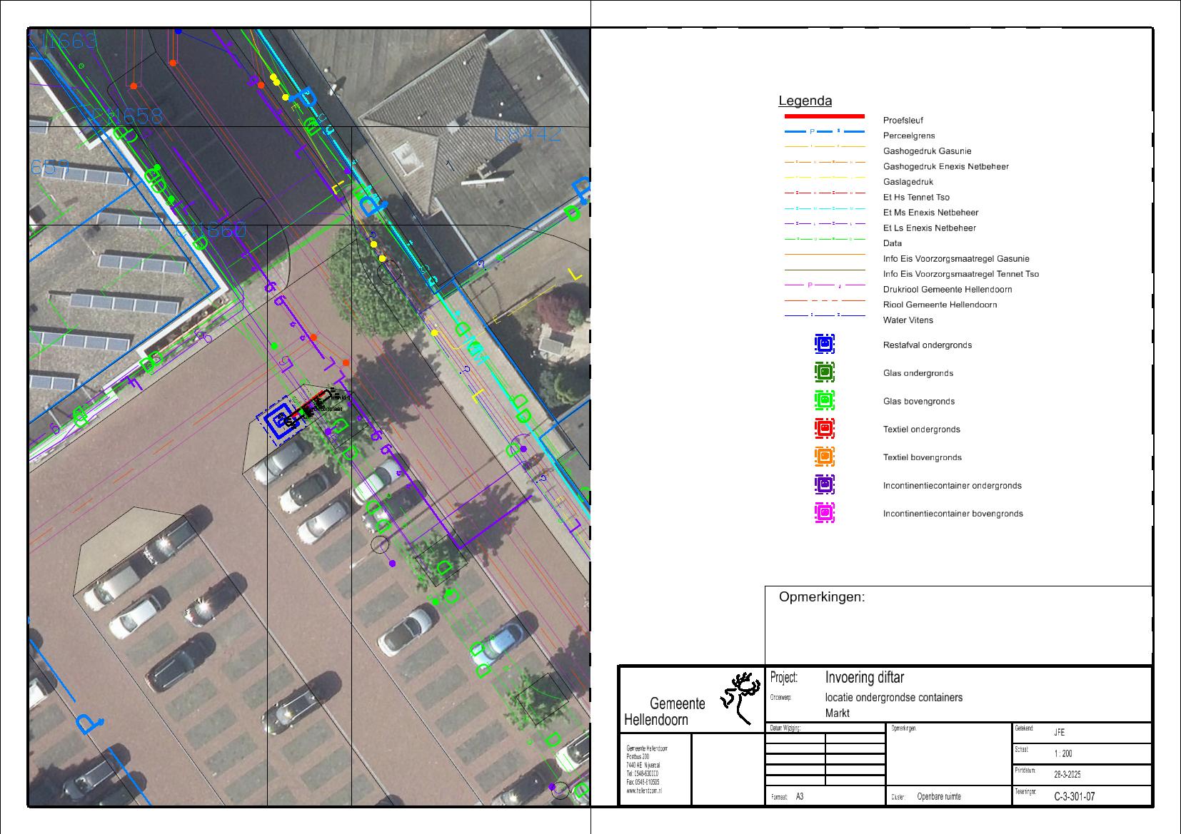
Task: Click the red Proefsleuf line sample
Action: [824, 116]
